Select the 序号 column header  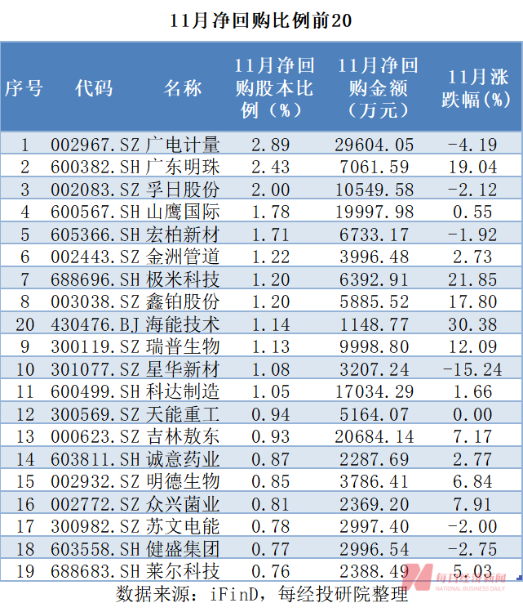pos(24,88)
